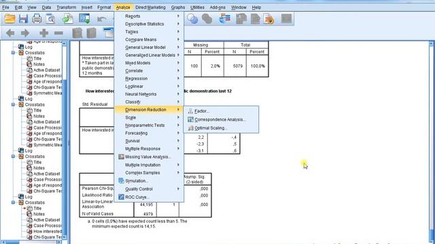Choose Optimal Scaling... from the submenu
Viewport: 435px width, 244px height.
pos(221,128)
